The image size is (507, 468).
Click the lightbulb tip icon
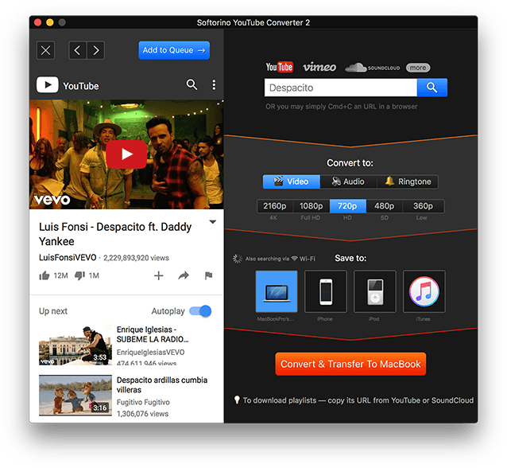[237, 400]
